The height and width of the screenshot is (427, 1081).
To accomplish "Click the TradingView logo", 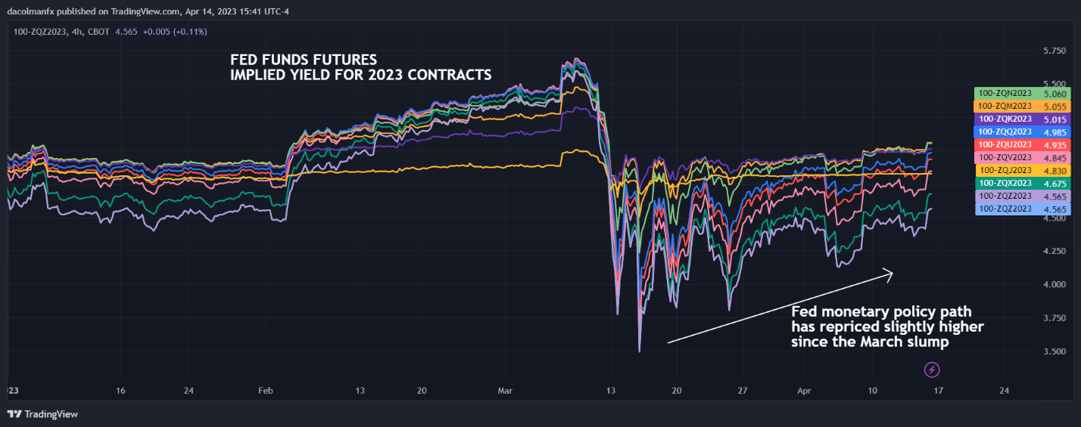I will point(43,414).
